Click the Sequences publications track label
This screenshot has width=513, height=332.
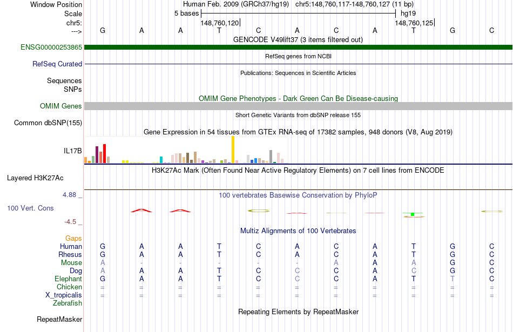tap(64, 80)
